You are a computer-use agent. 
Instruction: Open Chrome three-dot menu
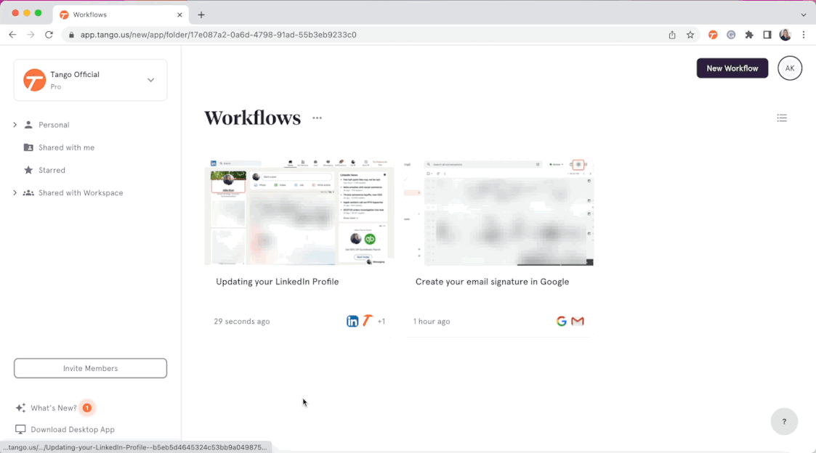[x=804, y=35]
